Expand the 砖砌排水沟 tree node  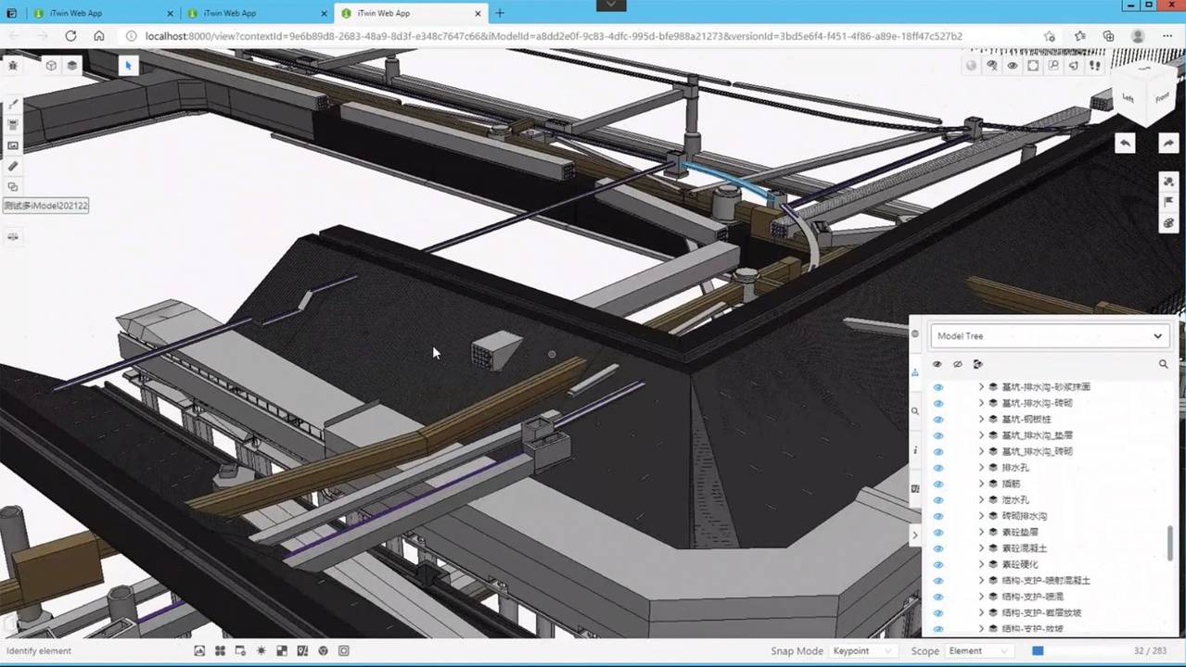click(x=981, y=516)
